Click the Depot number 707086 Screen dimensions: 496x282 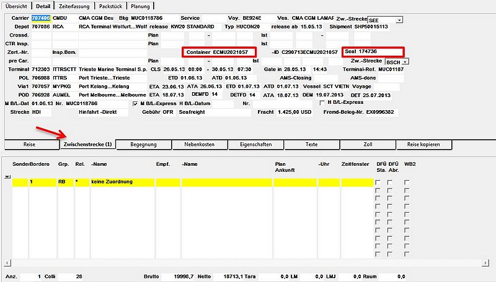(41, 27)
